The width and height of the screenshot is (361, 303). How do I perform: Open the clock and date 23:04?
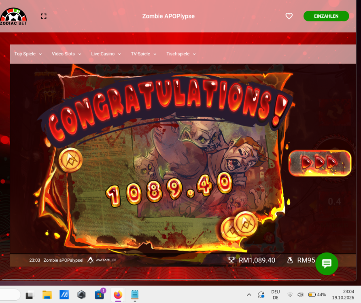pos(343,295)
